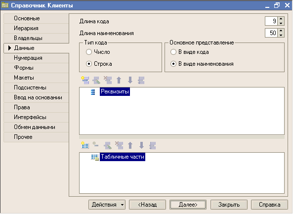Viewport: 293px width, 214px height.
Task: Move down arrow above Табличные части list
Action: (x=141, y=145)
